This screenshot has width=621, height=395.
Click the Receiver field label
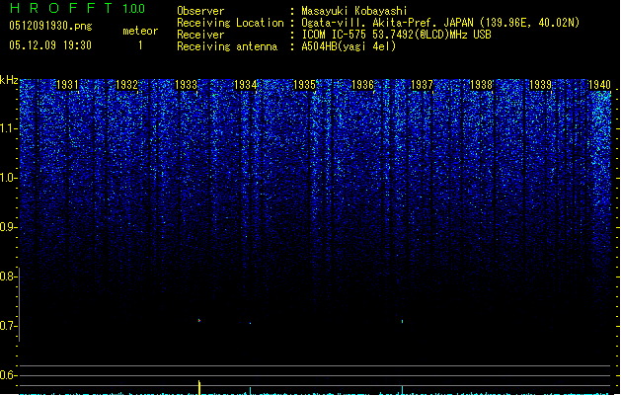[x=200, y=35]
